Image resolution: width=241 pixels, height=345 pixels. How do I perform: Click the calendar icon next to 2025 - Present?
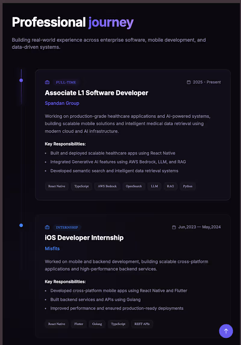click(x=189, y=82)
